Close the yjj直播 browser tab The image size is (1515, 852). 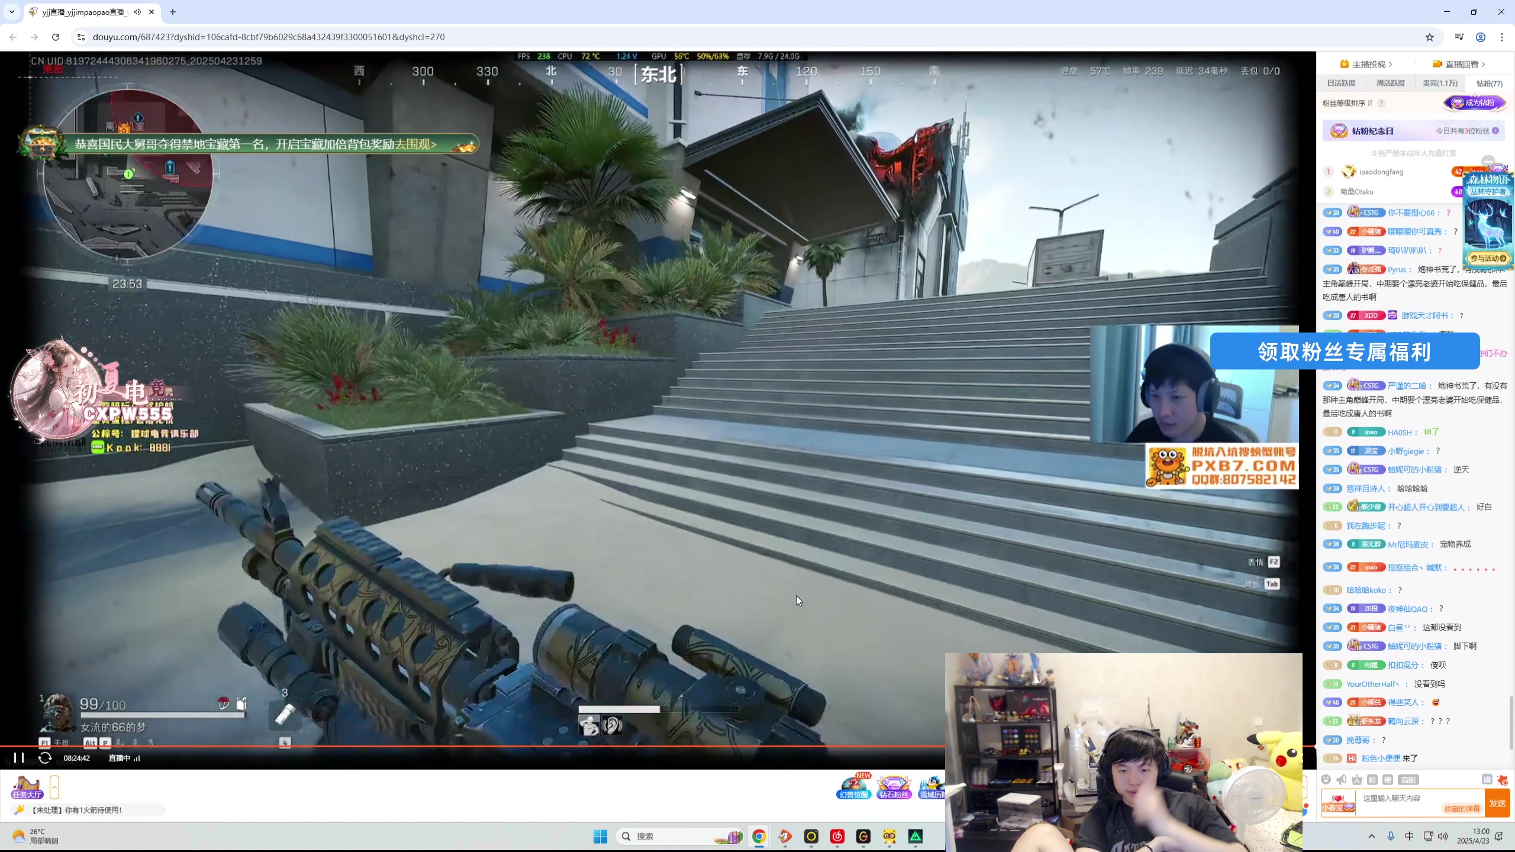click(151, 12)
